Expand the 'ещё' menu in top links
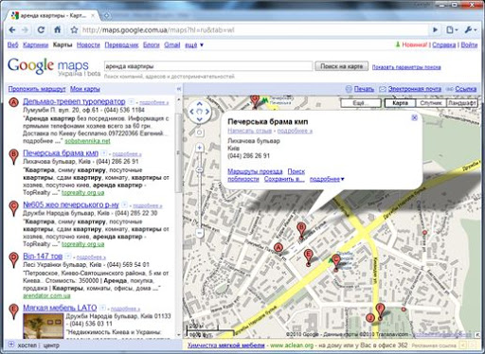Viewport: 485px width, 354px height. click(194, 44)
